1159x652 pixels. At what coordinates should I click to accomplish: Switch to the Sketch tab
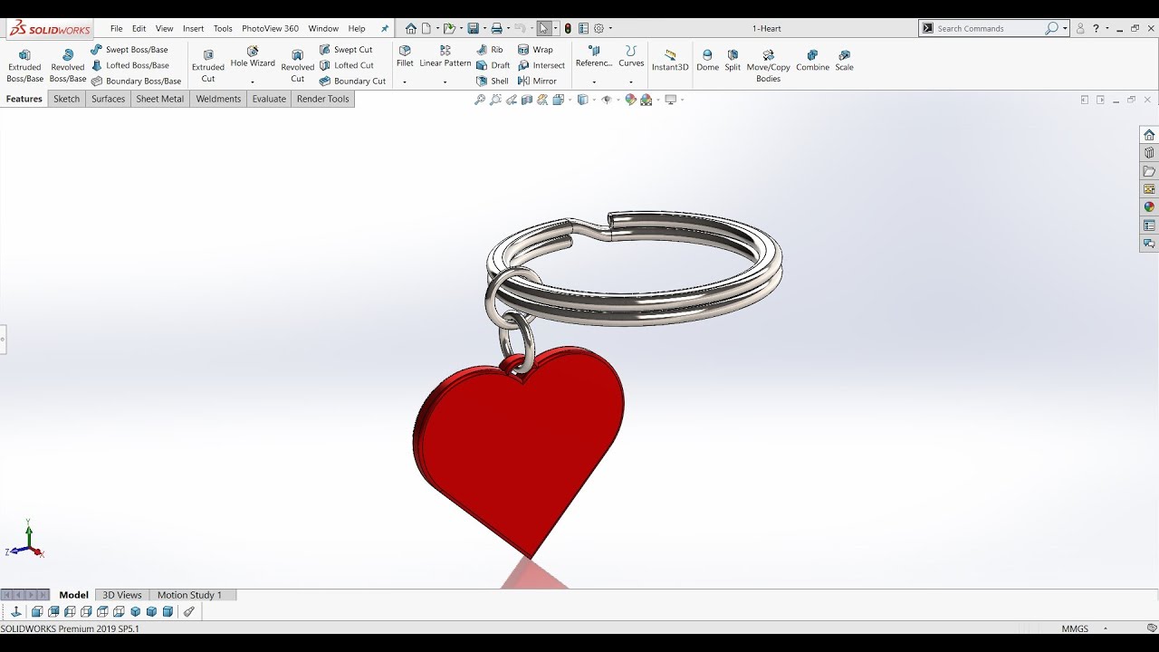tap(66, 99)
